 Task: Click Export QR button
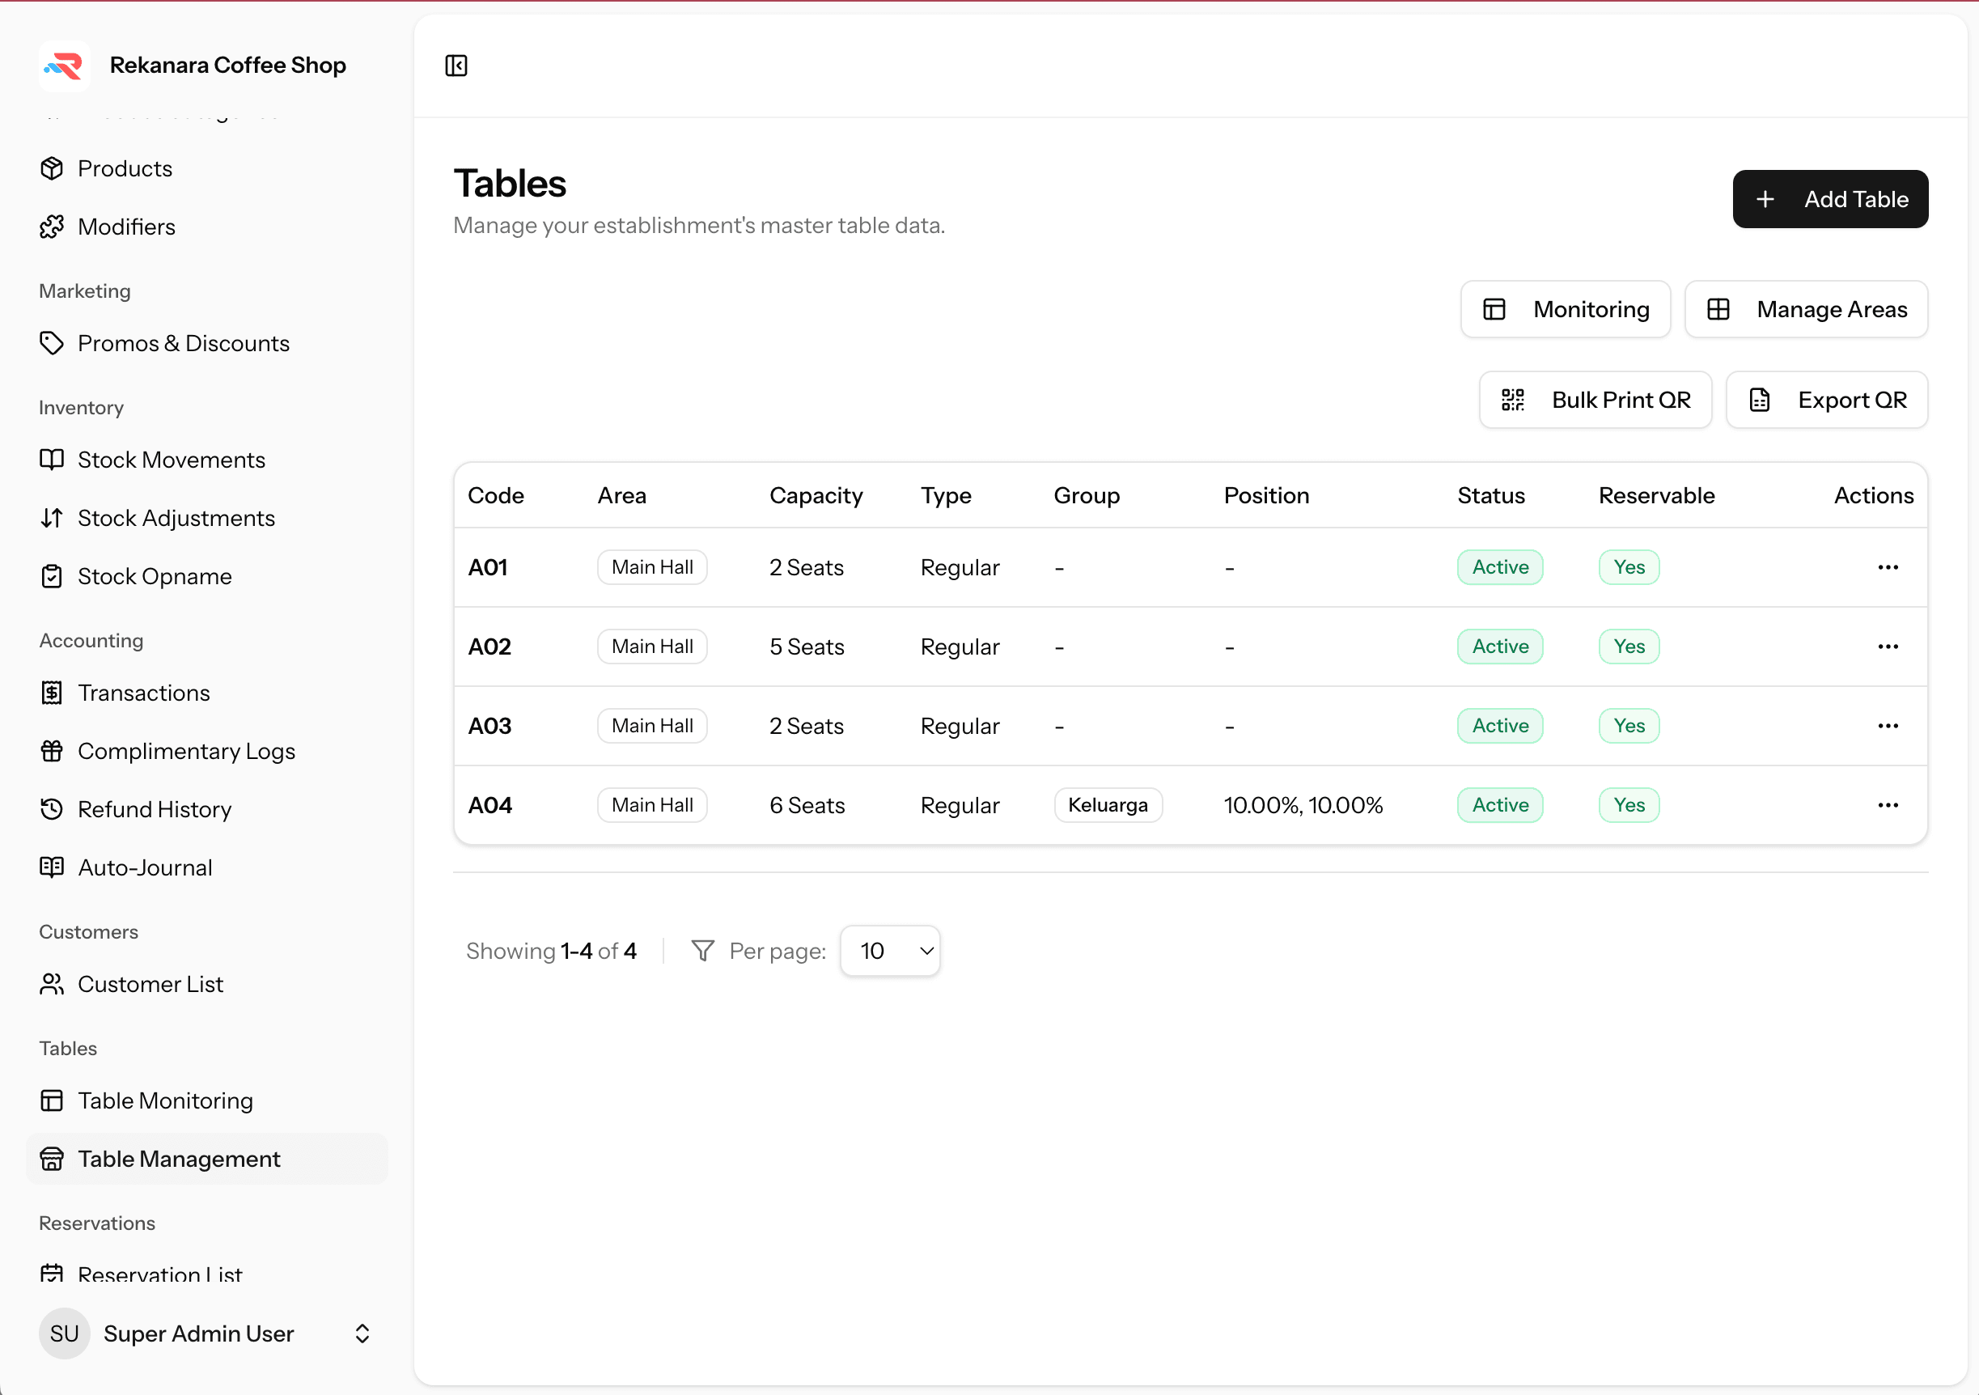(1826, 400)
